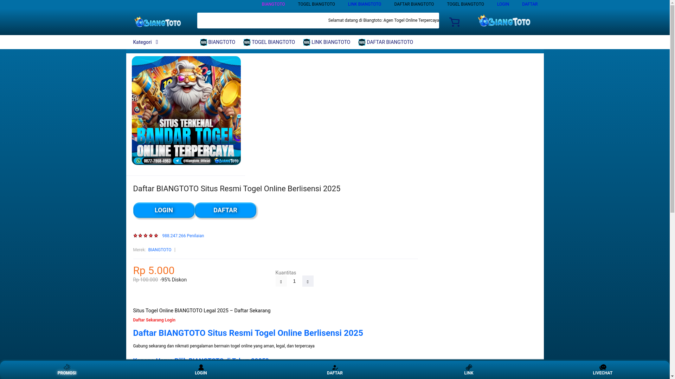
Task: Open LINK BIANGTOTO in top navigation
Action: [365, 4]
